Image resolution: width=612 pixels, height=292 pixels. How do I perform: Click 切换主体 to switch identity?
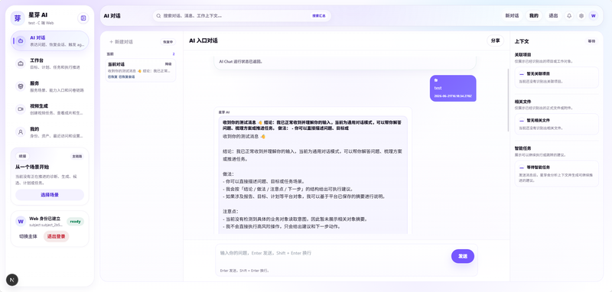pyautogui.click(x=28, y=236)
